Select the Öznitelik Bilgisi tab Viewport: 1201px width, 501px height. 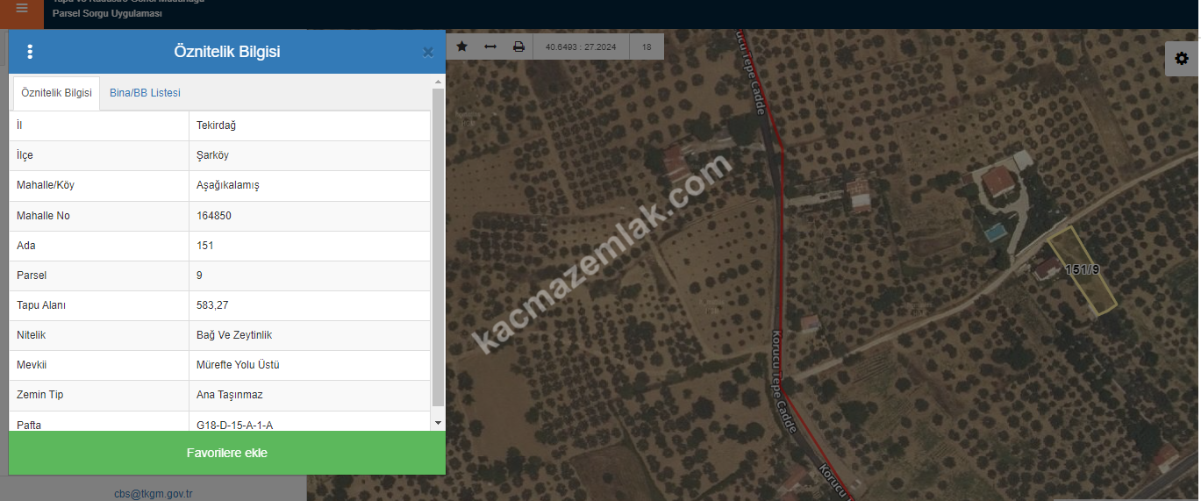56,93
